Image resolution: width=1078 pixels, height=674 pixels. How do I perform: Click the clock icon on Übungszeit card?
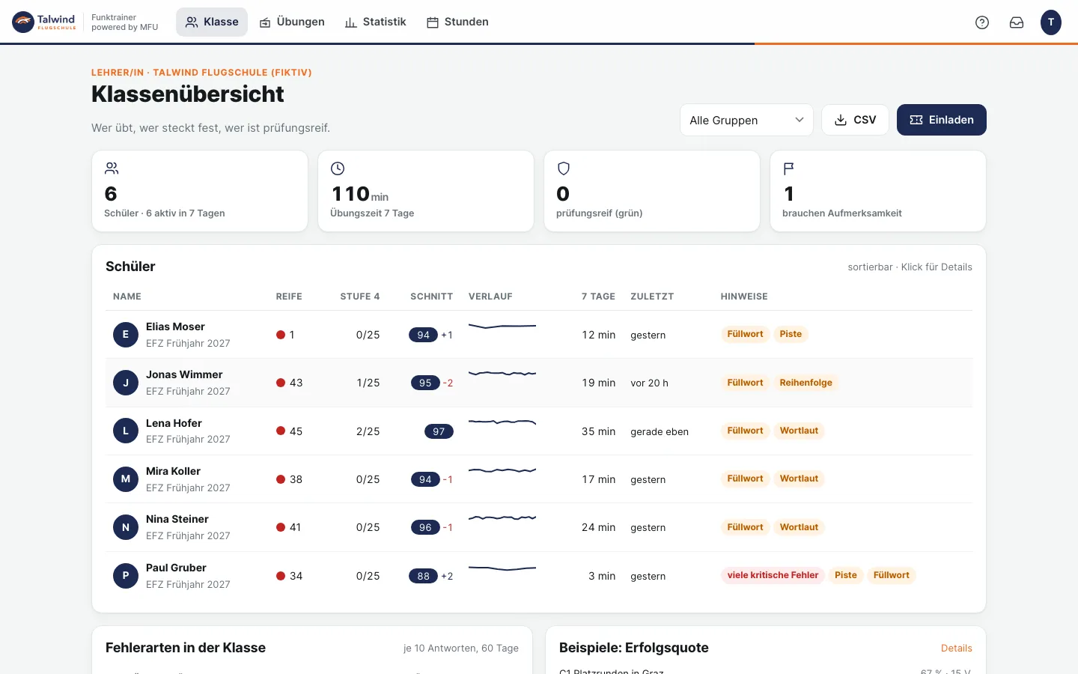click(338, 168)
